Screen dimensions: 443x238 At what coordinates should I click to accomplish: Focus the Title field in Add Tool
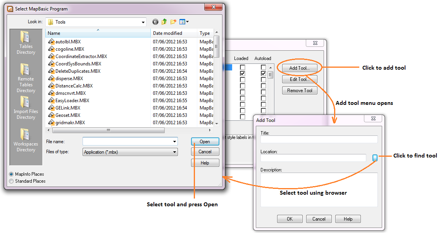coord(319,139)
